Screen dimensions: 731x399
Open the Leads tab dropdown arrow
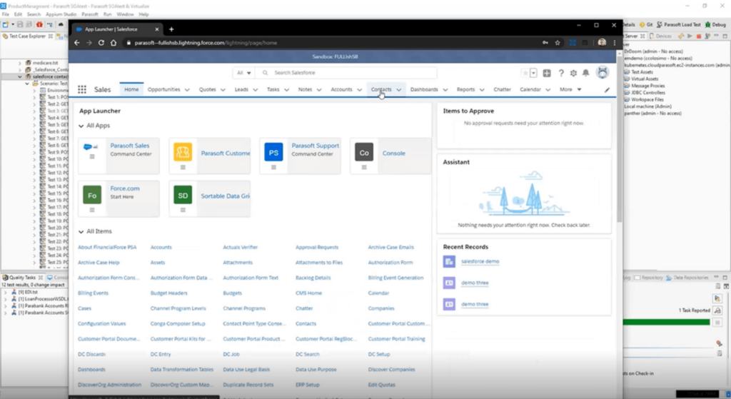pos(255,90)
